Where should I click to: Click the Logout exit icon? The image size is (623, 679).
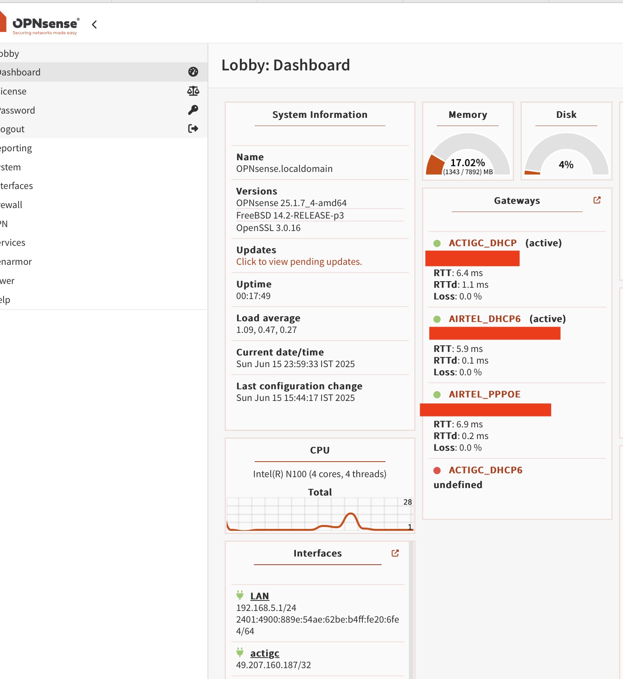coord(193,129)
